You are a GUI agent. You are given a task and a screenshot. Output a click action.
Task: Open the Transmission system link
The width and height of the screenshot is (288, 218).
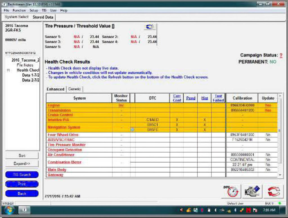pyautogui.click(x=59, y=110)
